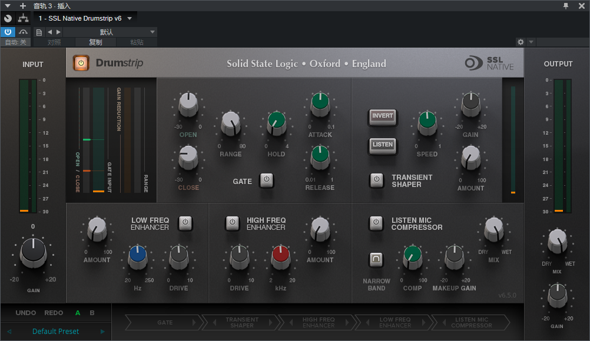The image size is (590, 341).
Task: Click the Transient Shaper Gain knob
Action: coord(470,103)
